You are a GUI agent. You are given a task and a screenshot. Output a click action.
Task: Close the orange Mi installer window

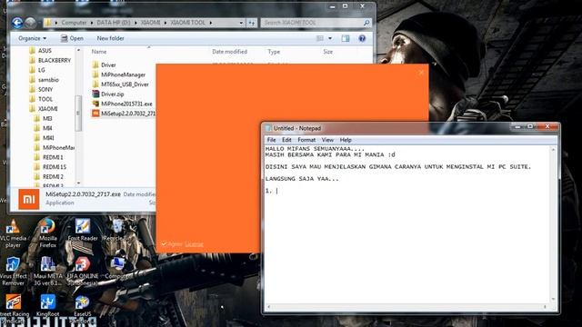421,73
